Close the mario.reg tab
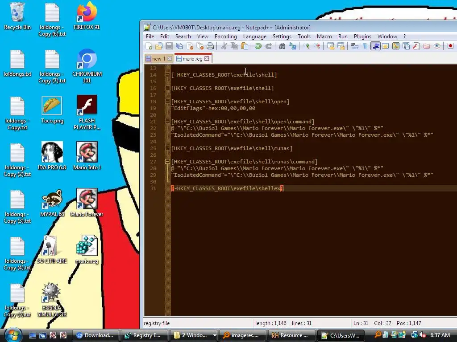Viewport: 457px width, 342px height. tap(207, 59)
